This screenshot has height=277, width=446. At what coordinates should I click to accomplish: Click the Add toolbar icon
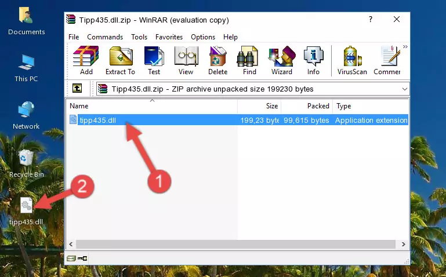86,60
